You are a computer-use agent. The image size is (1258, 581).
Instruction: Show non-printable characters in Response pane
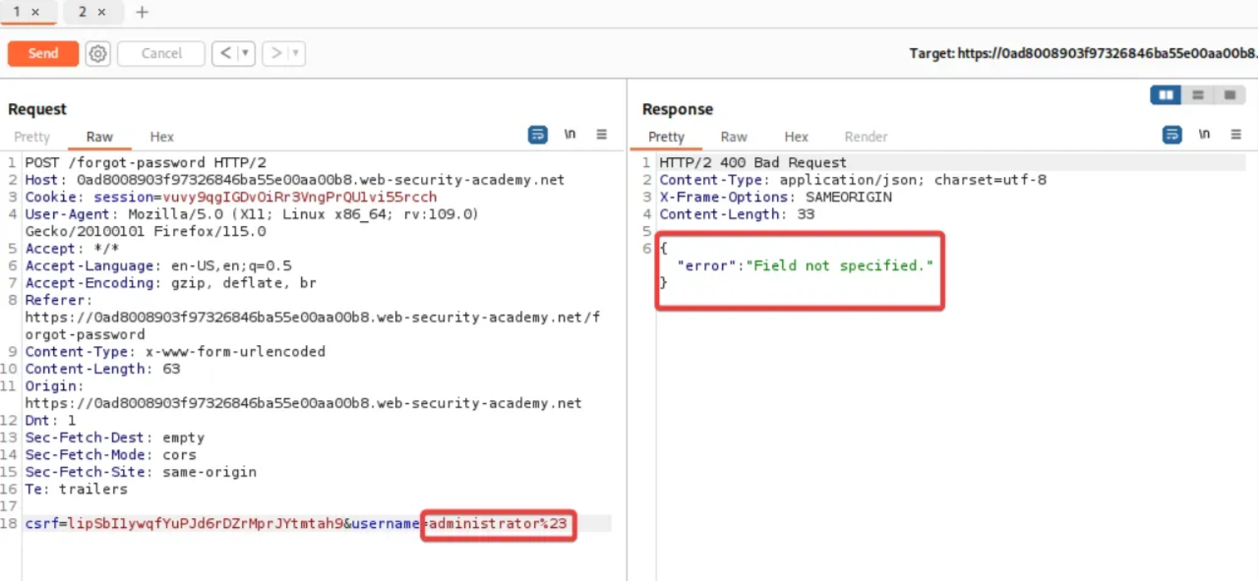click(x=1204, y=135)
